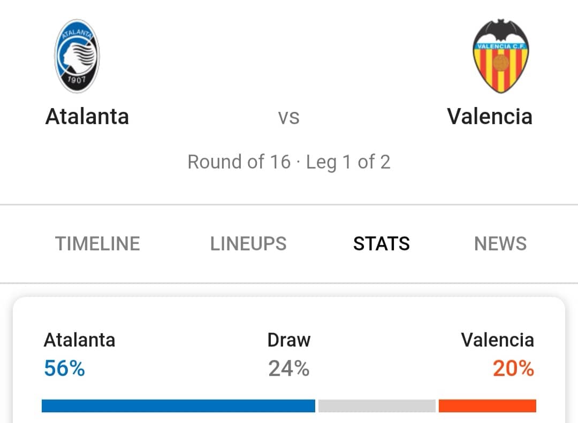This screenshot has height=423, width=578.
Task: Open the Valencia team name link
Action: pos(490,117)
